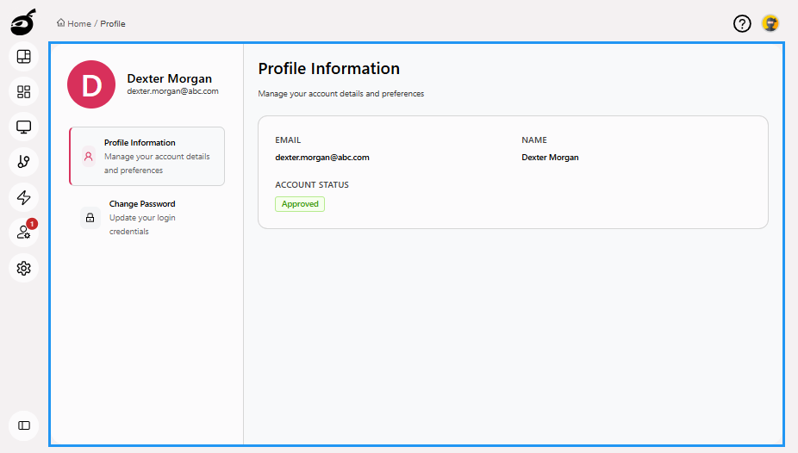Click the Dexter Morgan heading beside avatar
This screenshot has width=798, height=453.
[170, 78]
